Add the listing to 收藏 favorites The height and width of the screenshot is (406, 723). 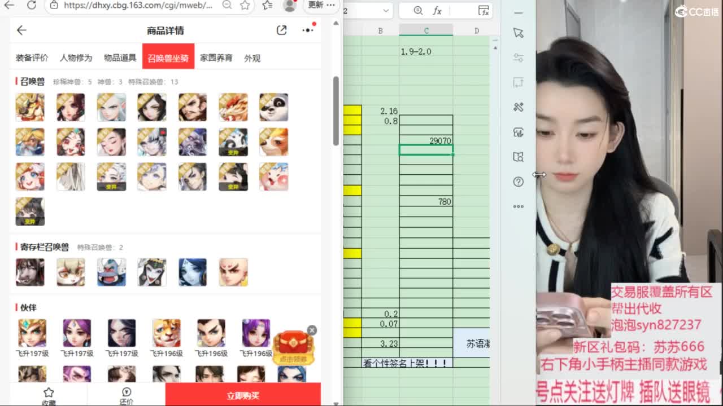tap(49, 396)
